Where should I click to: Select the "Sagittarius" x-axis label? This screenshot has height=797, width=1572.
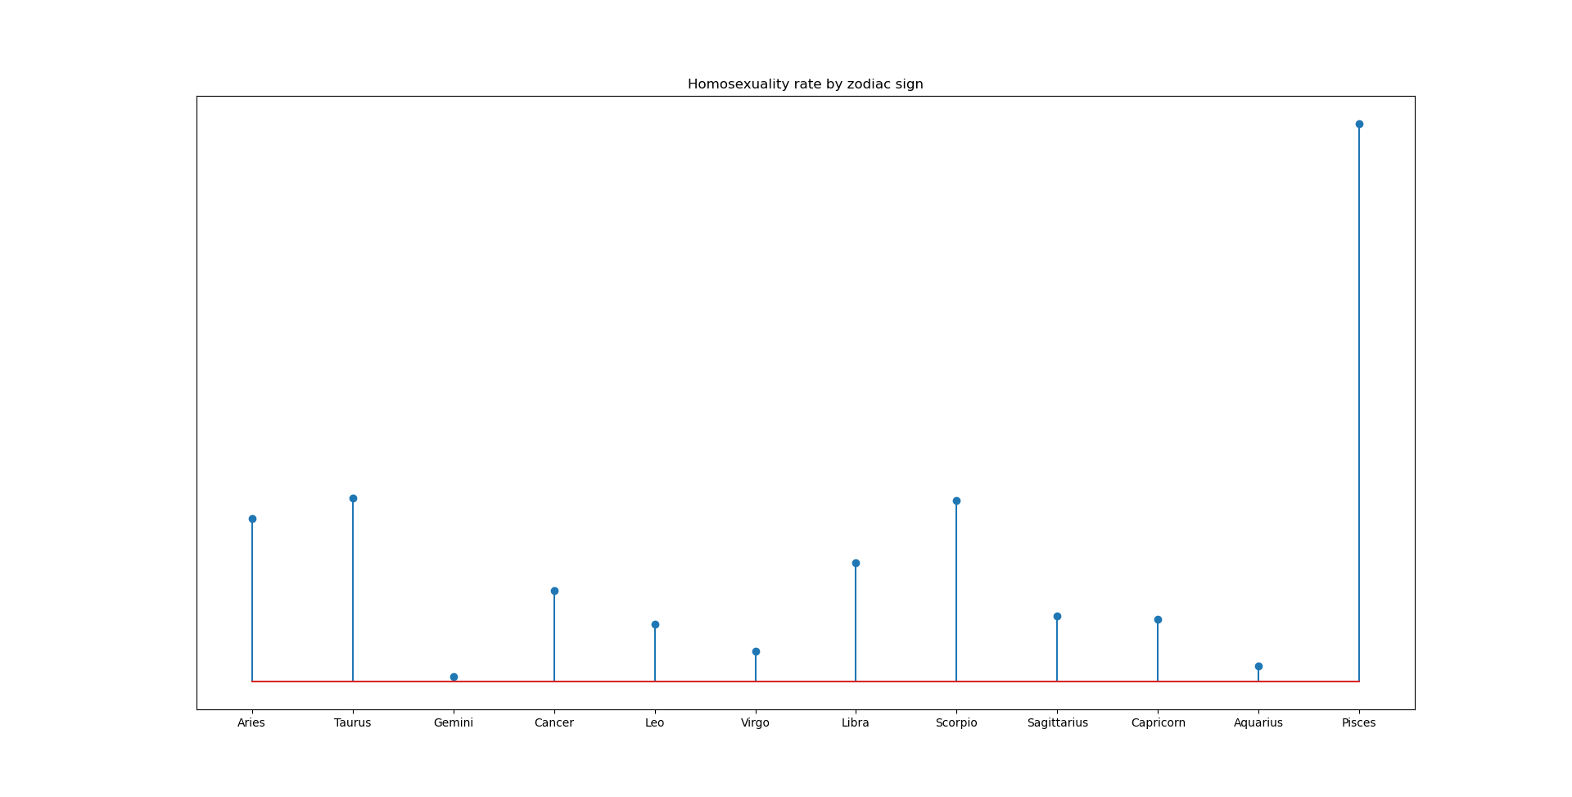pyautogui.click(x=1058, y=722)
